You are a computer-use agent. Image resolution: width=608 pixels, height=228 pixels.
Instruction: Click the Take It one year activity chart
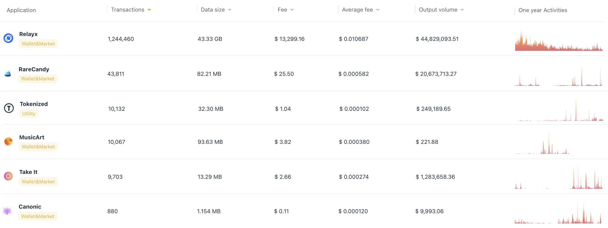point(559,177)
